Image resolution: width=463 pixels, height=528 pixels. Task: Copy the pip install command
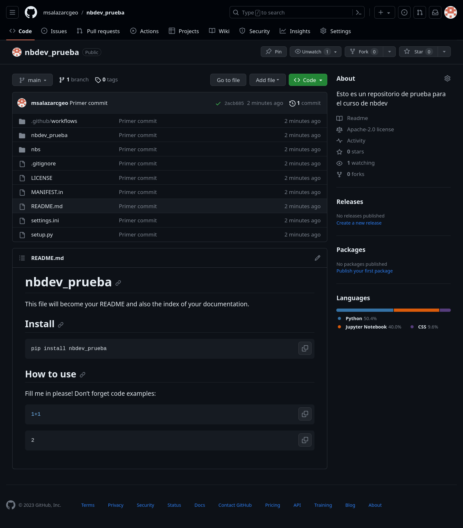305,348
